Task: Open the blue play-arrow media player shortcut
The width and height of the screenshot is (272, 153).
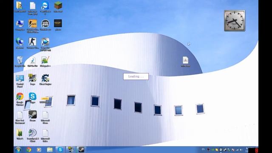Action: [x=45, y=44]
